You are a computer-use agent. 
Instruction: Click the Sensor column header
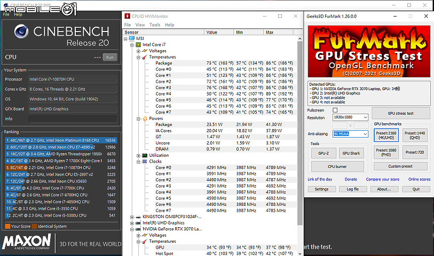pyautogui.click(x=163, y=33)
